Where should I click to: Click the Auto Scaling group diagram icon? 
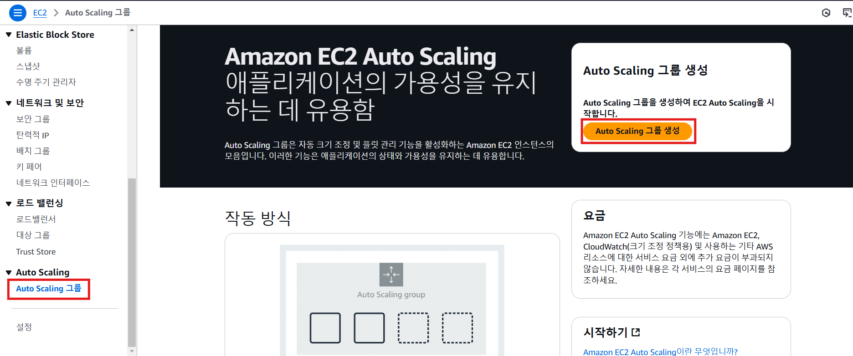pyautogui.click(x=391, y=275)
